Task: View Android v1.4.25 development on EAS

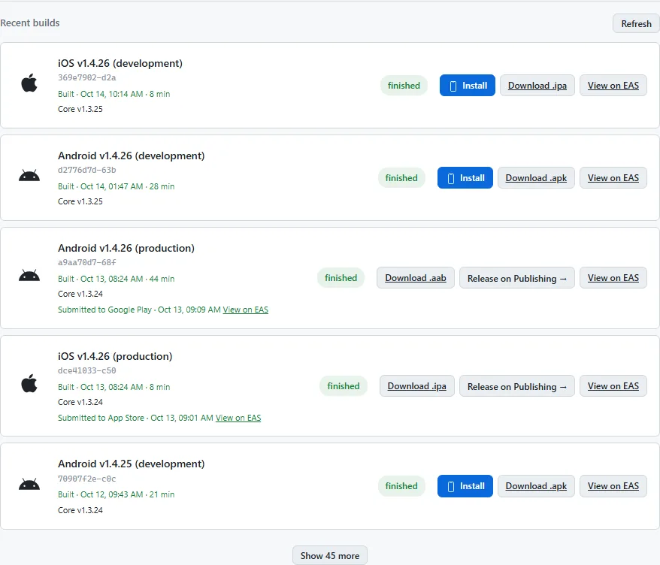Action: (x=613, y=486)
